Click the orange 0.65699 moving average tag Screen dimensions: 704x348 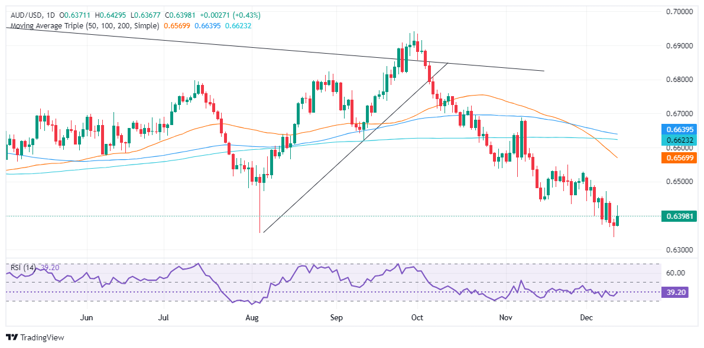click(x=681, y=157)
